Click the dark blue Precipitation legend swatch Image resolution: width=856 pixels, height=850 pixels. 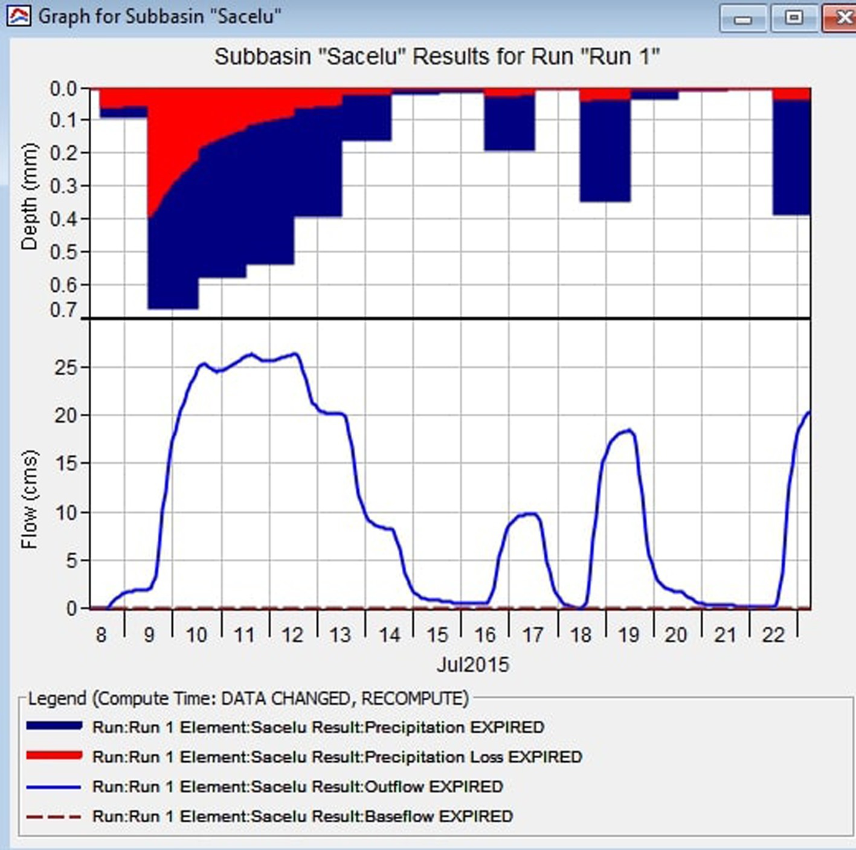click(x=54, y=726)
